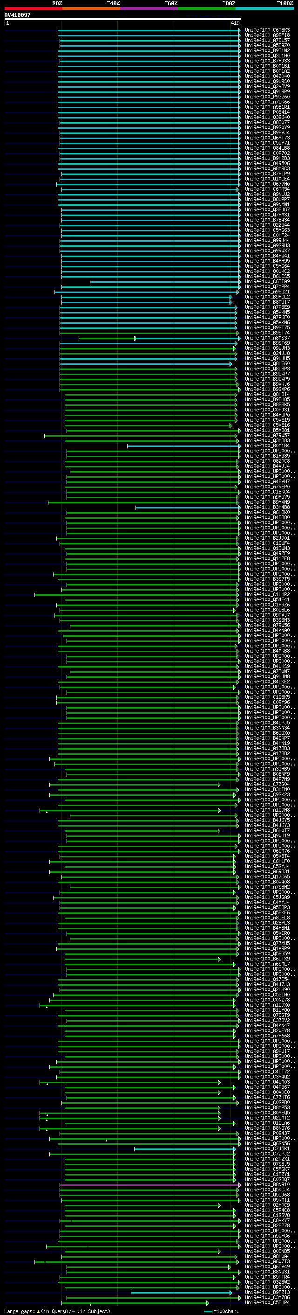The image size is (298, 1315).
Task: Select hit label UniRef100_B8N910
Action: click(267, 1185)
